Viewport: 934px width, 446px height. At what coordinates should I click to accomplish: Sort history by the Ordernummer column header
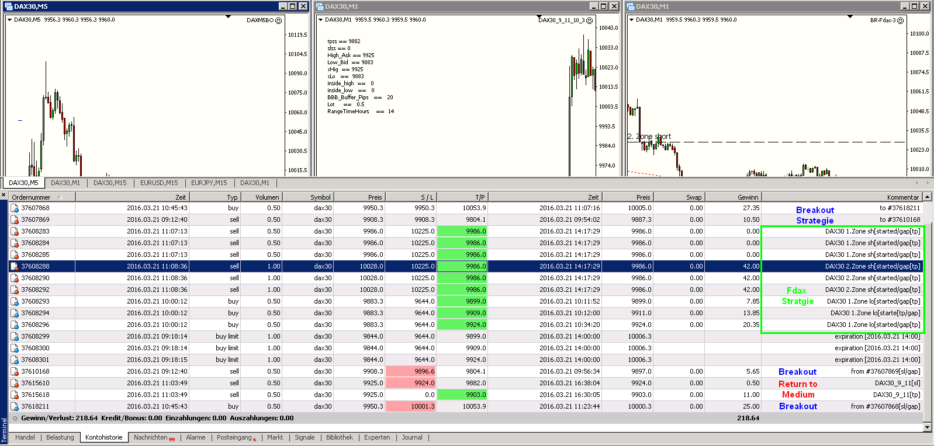[32, 197]
